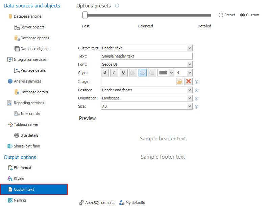Open Reporting services section
Viewport: 269px width, 208px height.
pos(29,103)
